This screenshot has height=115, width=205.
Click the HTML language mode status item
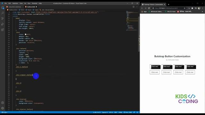pos(120,112)
